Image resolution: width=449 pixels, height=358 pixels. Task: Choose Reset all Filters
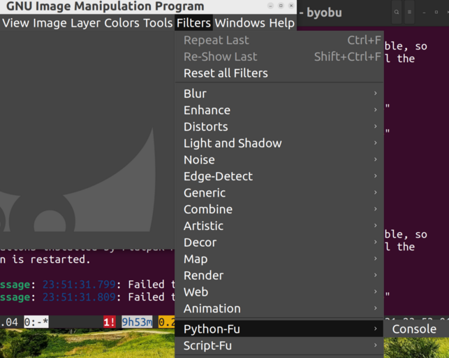[x=279, y=73]
